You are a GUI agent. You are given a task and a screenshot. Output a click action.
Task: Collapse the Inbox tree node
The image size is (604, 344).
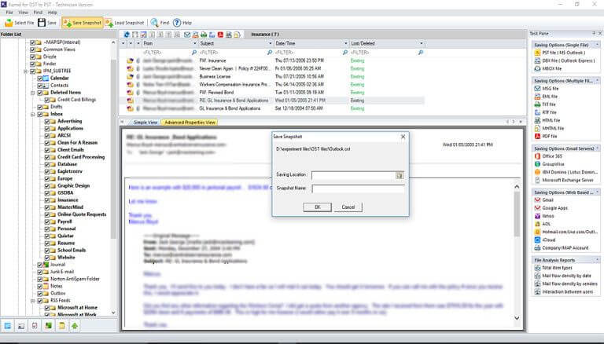(33, 115)
